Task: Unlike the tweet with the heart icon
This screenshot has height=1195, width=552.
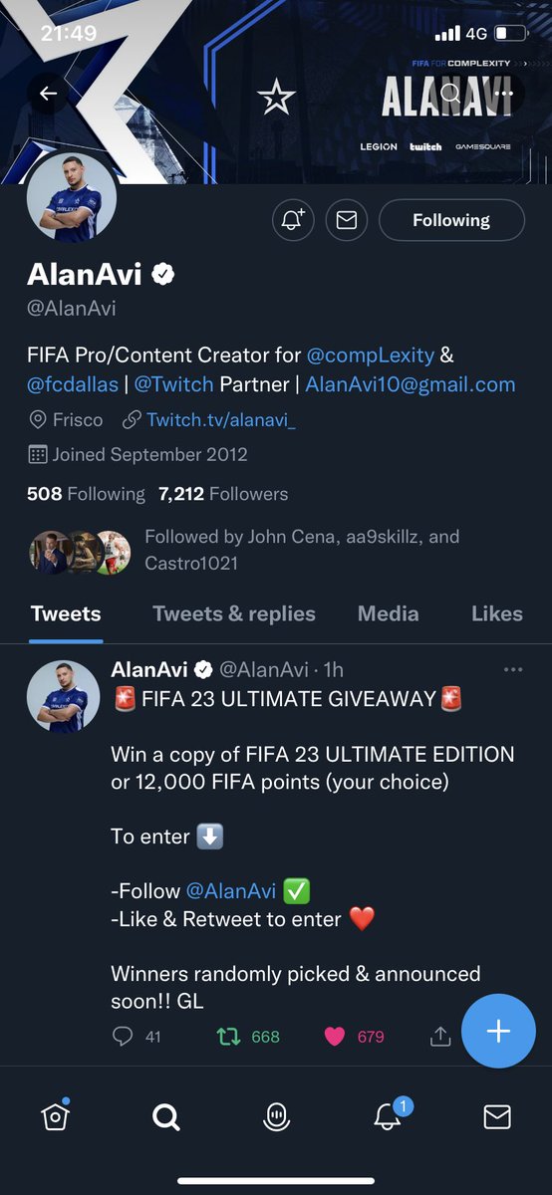Action: (x=354, y=1037)
